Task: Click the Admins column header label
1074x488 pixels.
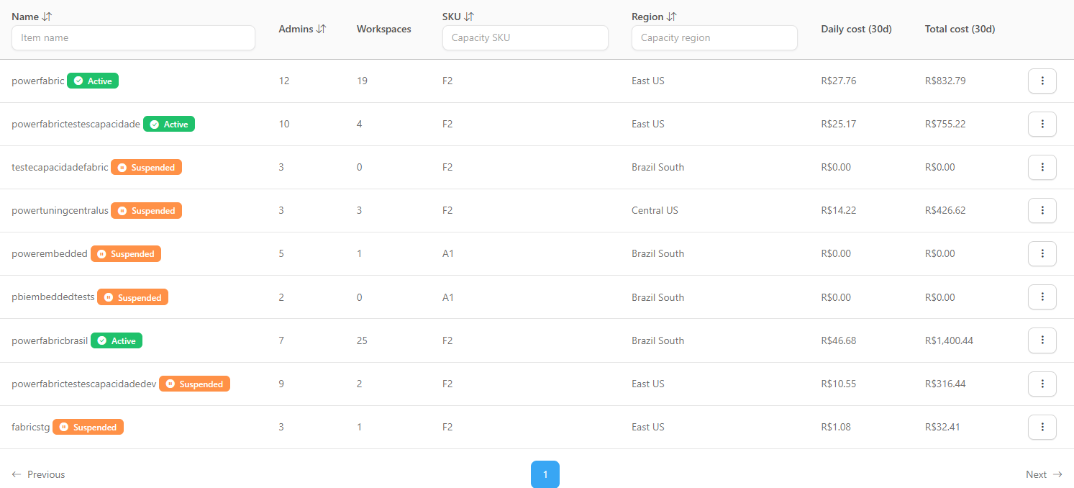Action: coord(296,29)
